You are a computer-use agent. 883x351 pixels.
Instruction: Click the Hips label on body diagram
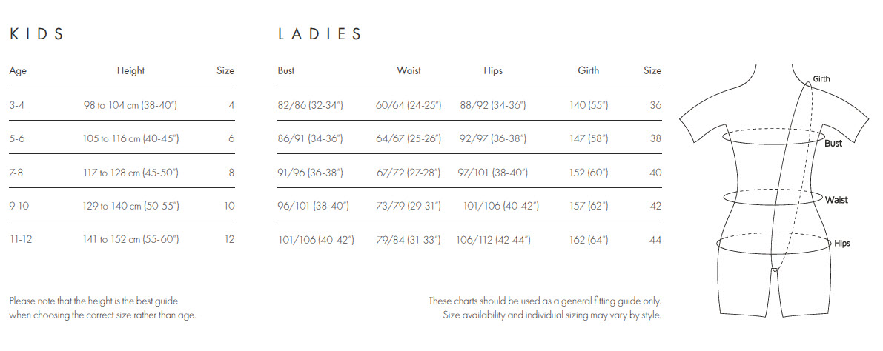842,244
